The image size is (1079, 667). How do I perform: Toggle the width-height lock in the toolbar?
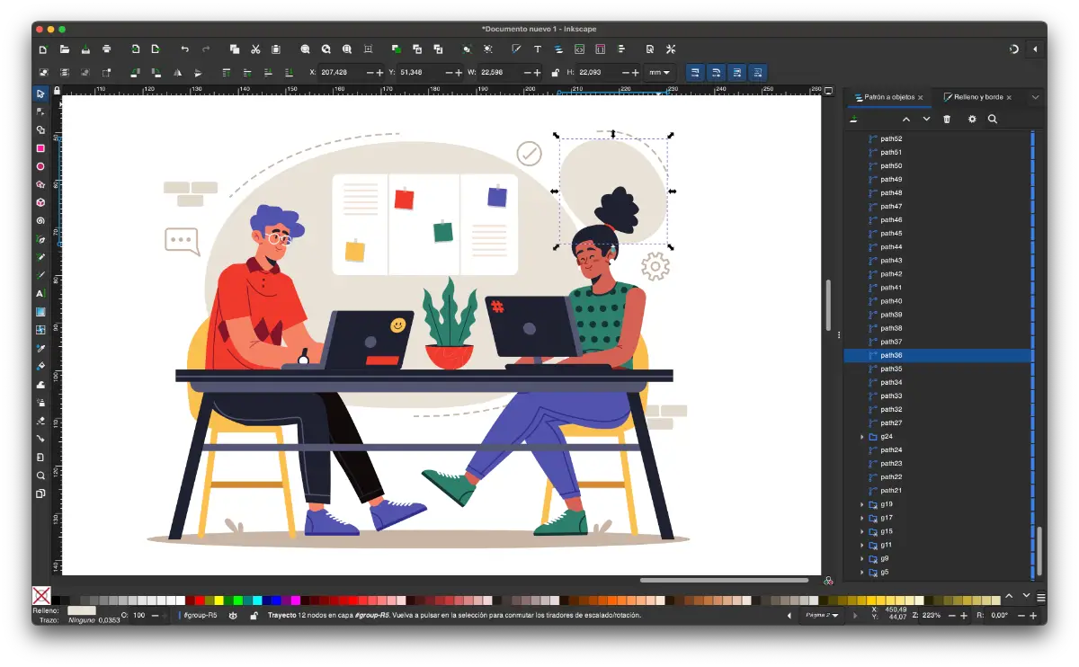[x=556, y=72]
